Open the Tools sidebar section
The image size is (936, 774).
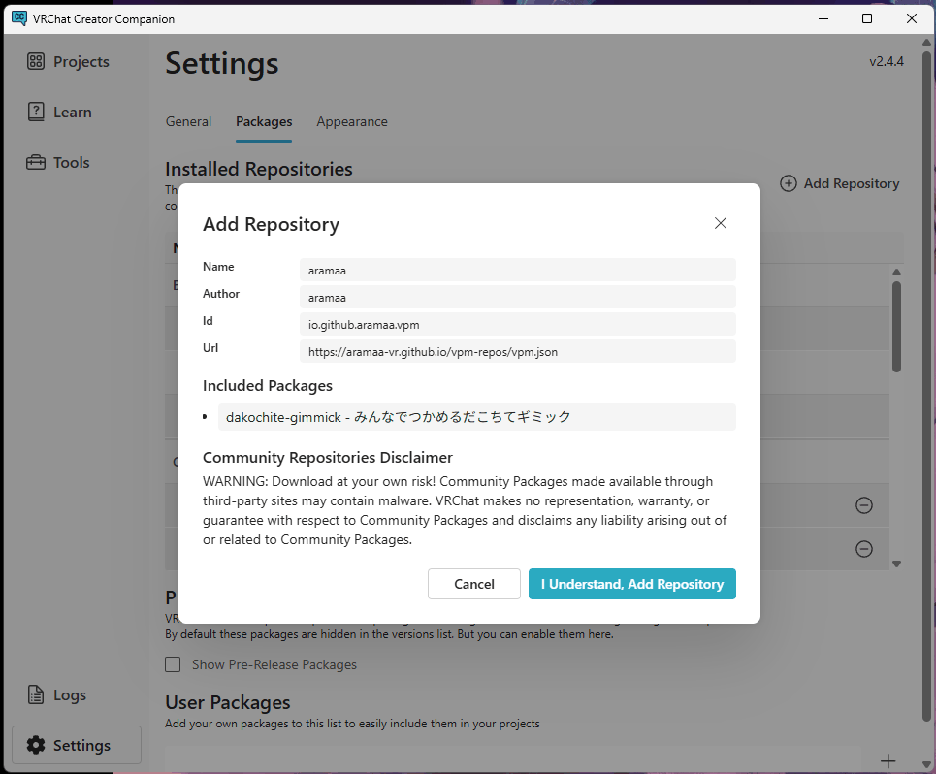click(58, 163)
